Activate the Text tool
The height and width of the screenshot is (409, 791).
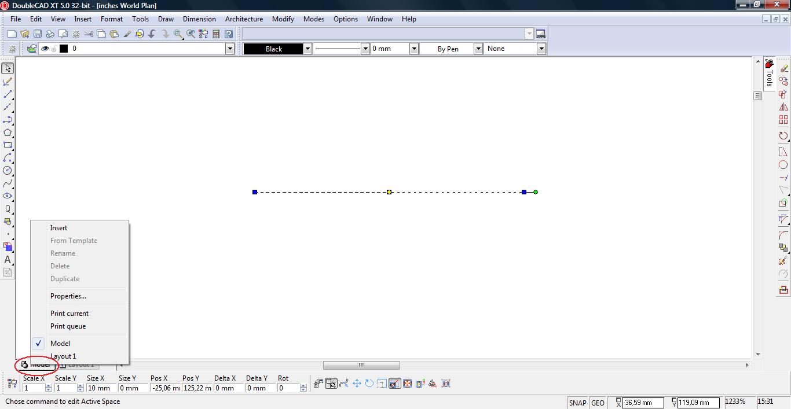[x=8, y=260]
